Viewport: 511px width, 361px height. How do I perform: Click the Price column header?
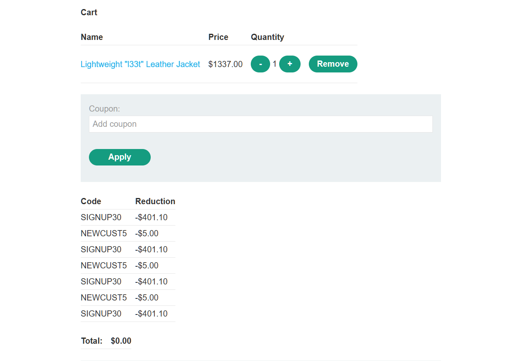[x=218, y=37]
